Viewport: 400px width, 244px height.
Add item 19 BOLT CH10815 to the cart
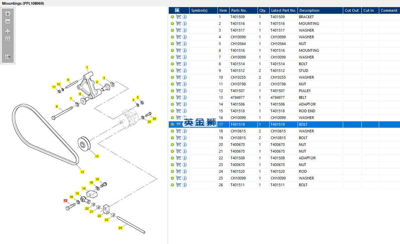[178, 138]
